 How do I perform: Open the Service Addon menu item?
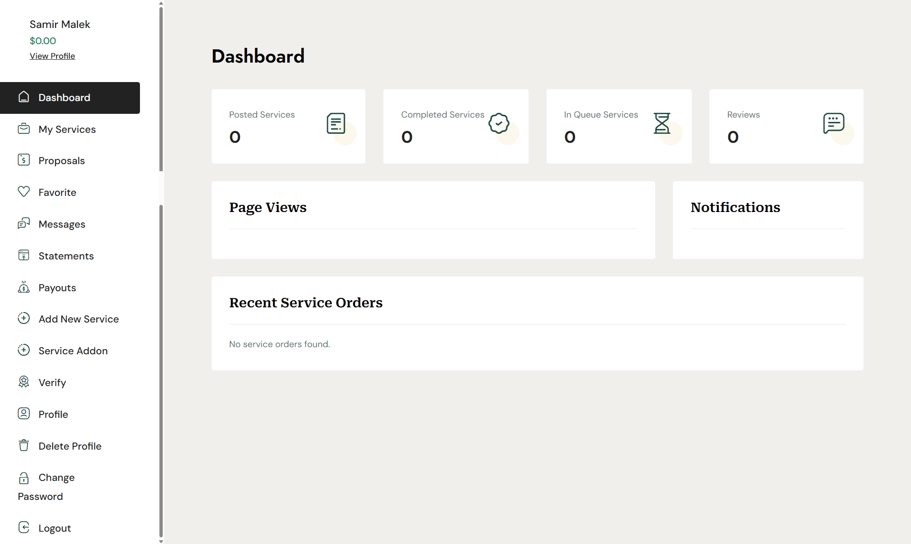pos(73,351)
